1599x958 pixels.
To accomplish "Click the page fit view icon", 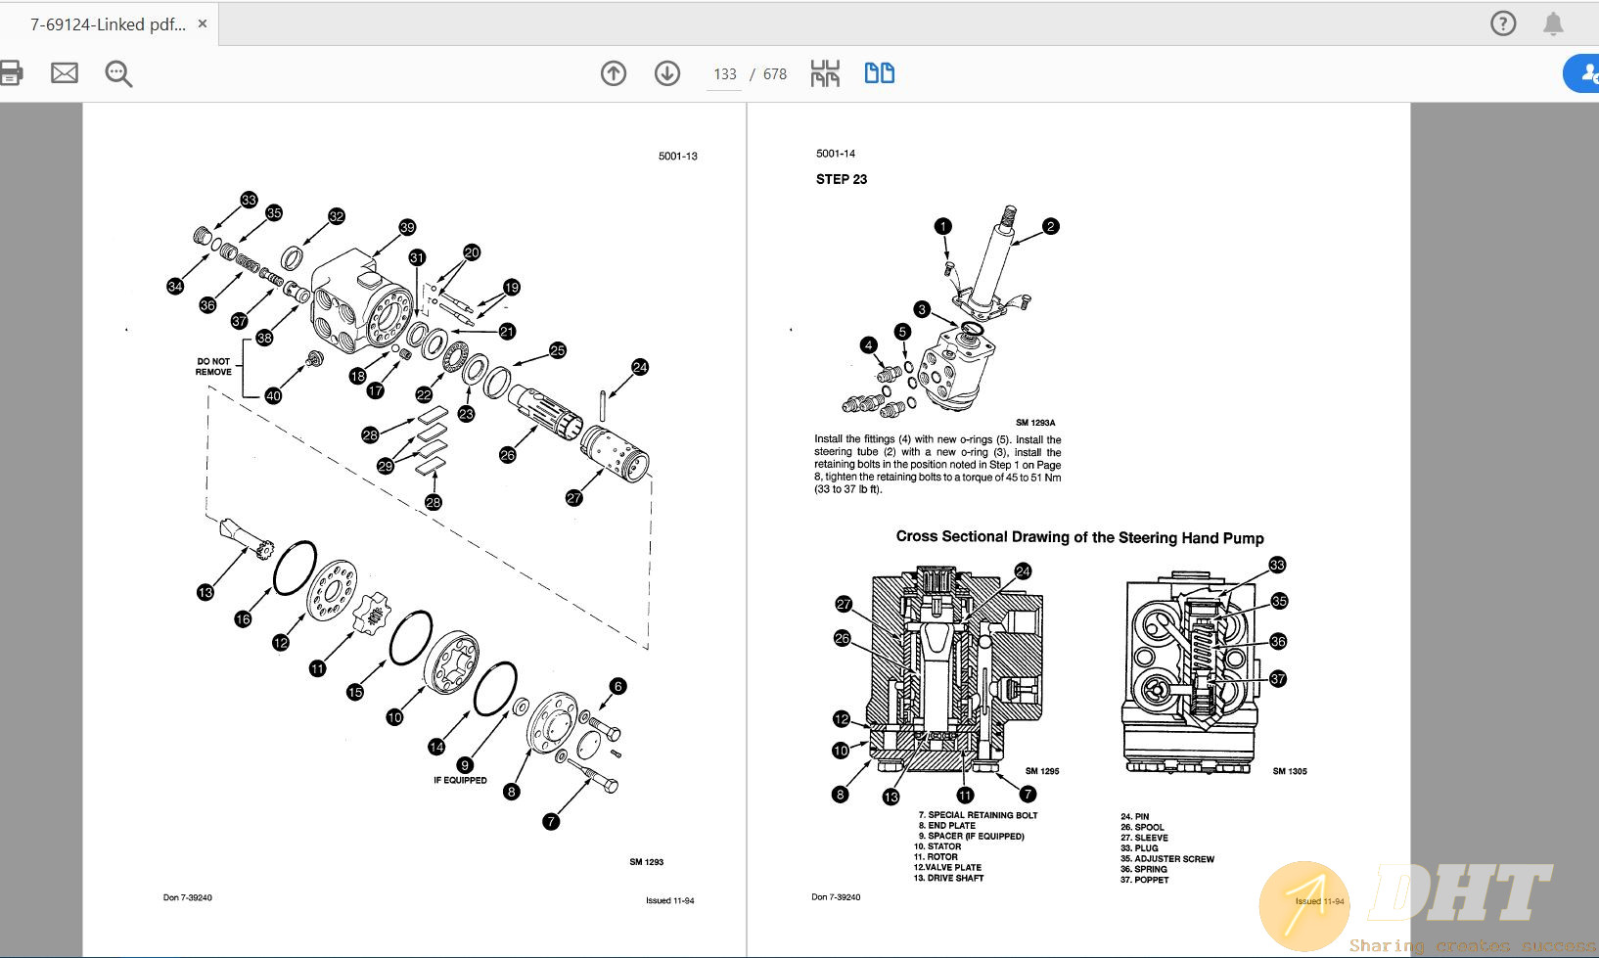I will pyautogui.click(x=825, y=73).
